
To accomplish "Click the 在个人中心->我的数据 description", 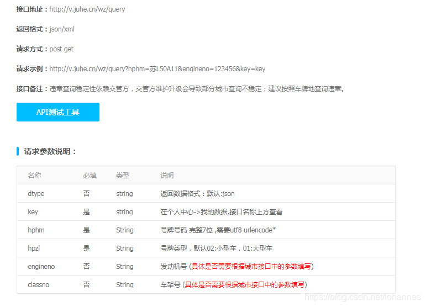I will pyautogui.click(x=222, y=212).
